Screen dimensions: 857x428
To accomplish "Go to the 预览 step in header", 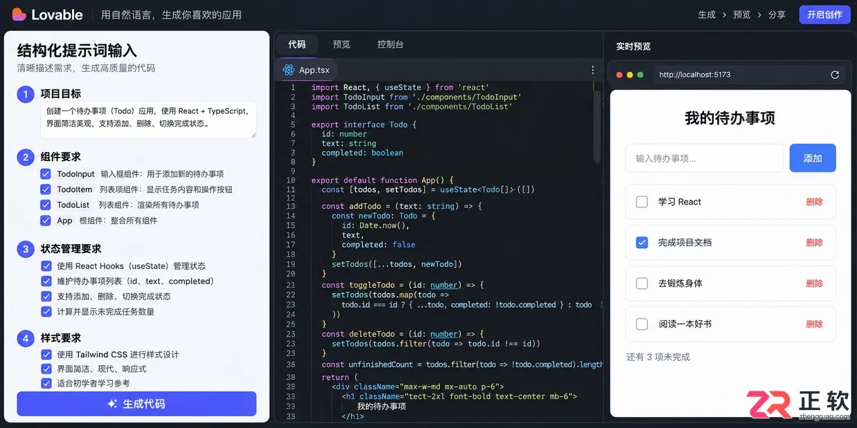I will 742,15.
